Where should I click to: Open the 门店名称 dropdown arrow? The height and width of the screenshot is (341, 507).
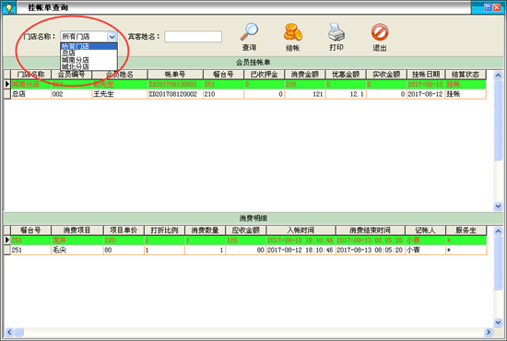112,37
